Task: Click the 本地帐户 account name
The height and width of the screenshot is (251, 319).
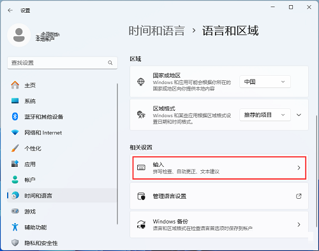Action: pos(45,39)
